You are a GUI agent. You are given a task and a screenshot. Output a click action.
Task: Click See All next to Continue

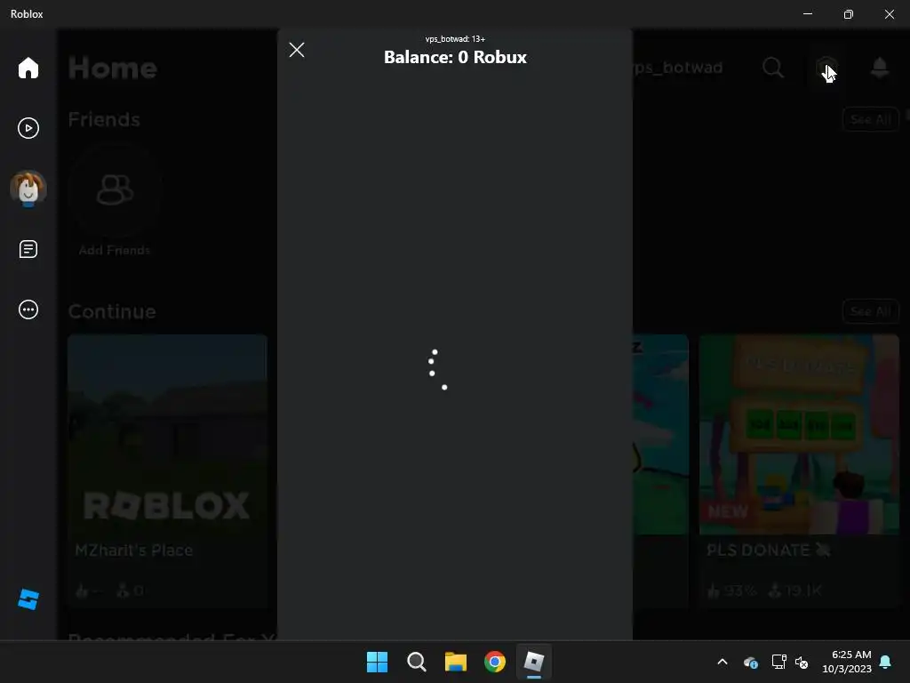point(870,311)
